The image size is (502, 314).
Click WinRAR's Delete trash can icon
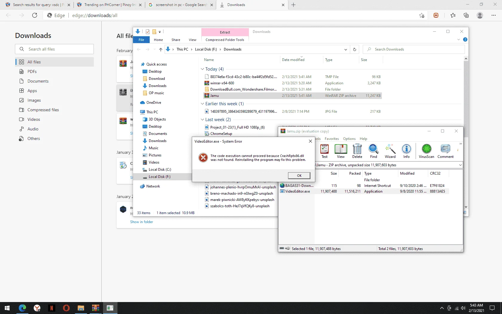(357, 151)
